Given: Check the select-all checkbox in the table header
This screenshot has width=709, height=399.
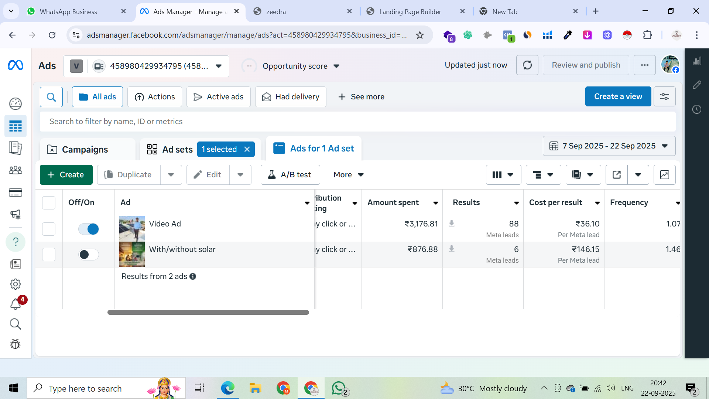Looking at the screenshot, I should pyautogui.click(x=48, y=202).
